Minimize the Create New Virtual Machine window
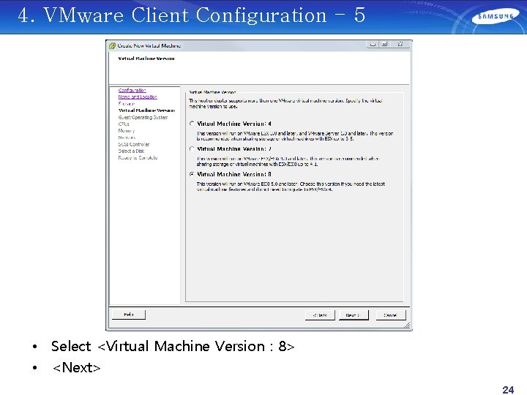The height and width of the screenshot is (395, 527). tap(373, 44)
